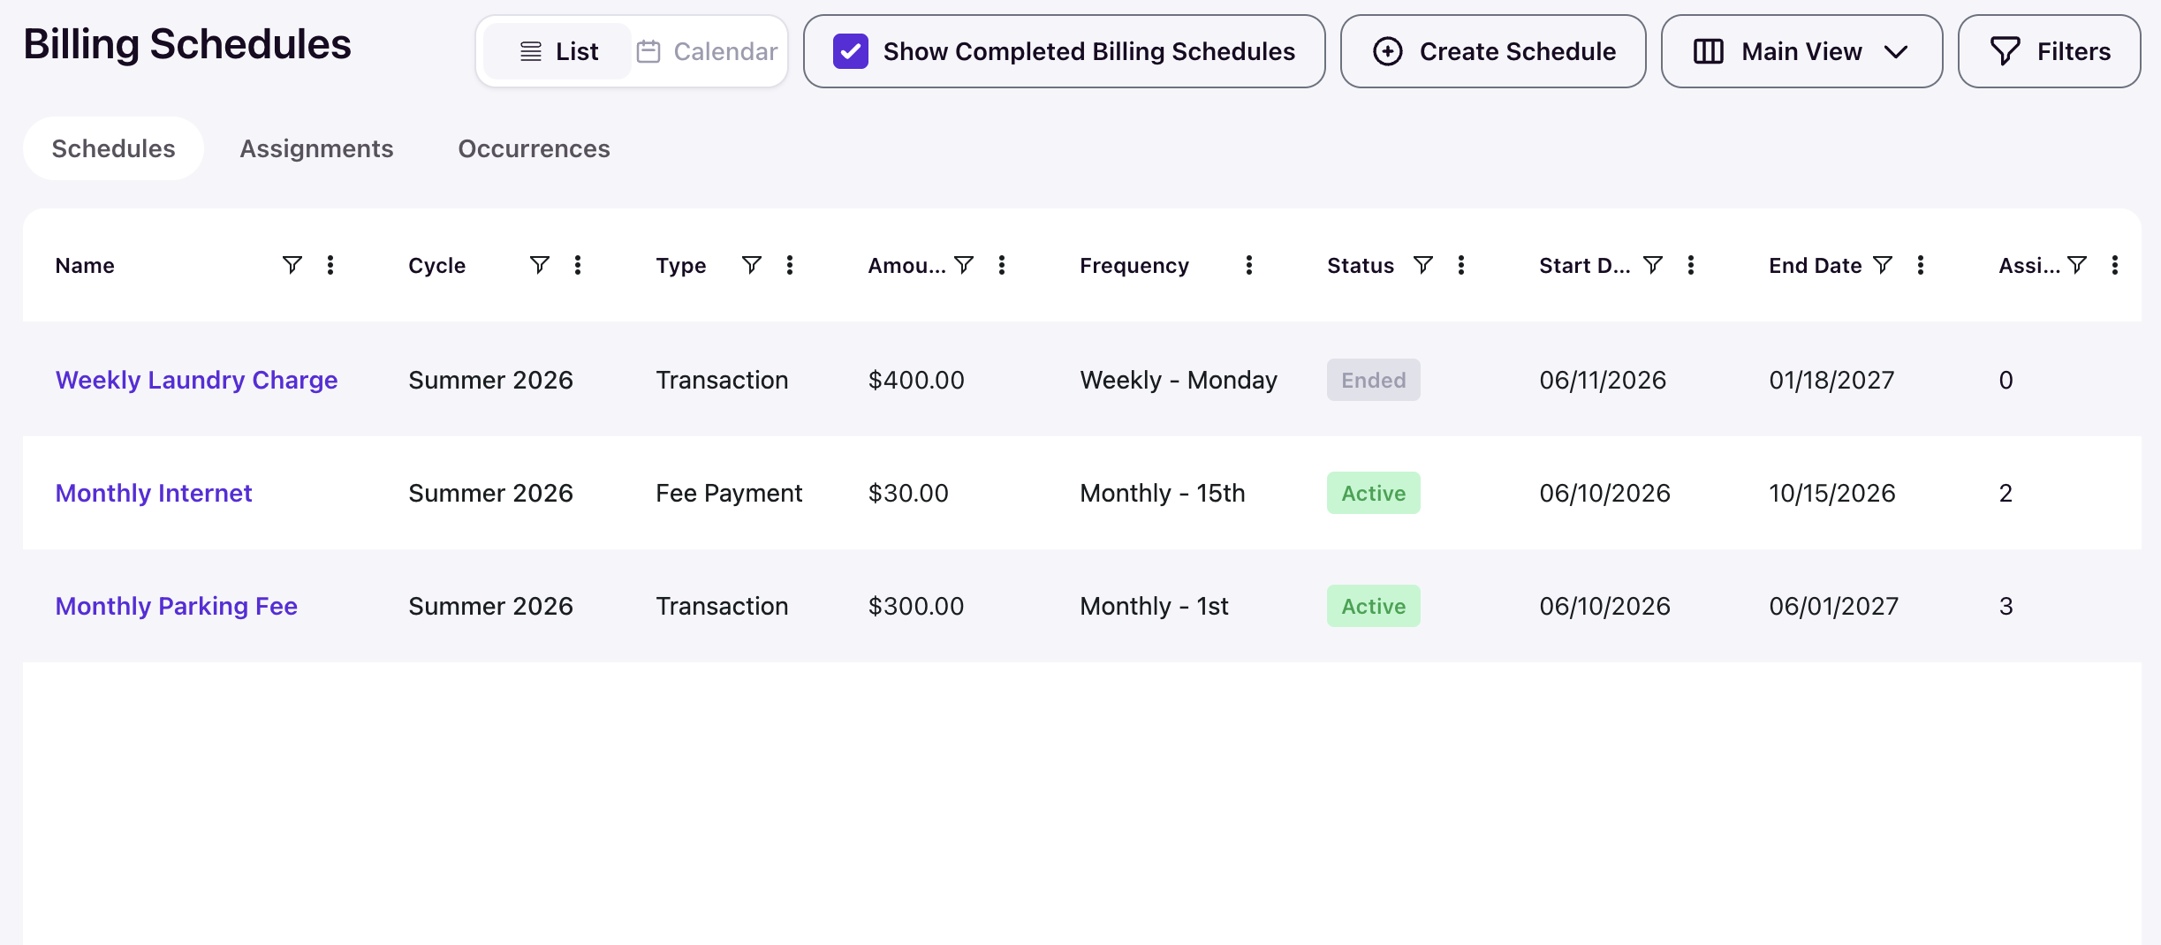Image resolution: width=2161 pixels, height=945 pixels.
Task: Click the 06/11/2026 start date
Action: pyautogui.click(x=1603, y=380)
